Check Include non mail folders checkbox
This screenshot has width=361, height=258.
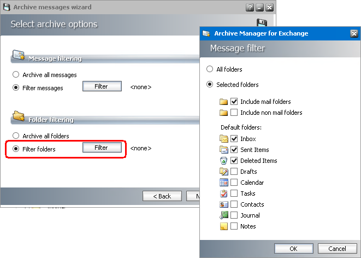point(234,113)
